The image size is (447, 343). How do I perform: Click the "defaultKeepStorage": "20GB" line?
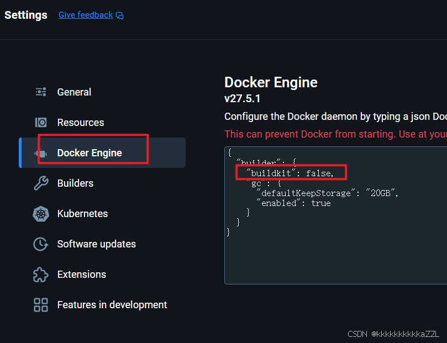pyautogui.click(x=327, y=193)
